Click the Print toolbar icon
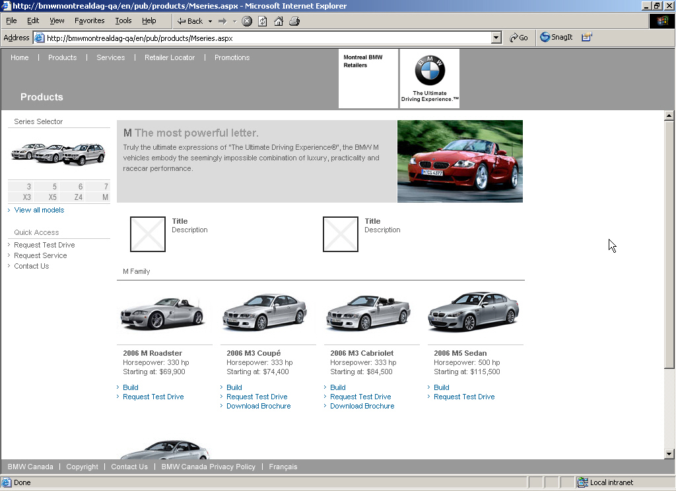 click(294, 21)
